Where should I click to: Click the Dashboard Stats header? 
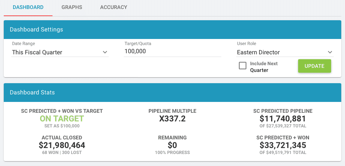coord(32,92)
